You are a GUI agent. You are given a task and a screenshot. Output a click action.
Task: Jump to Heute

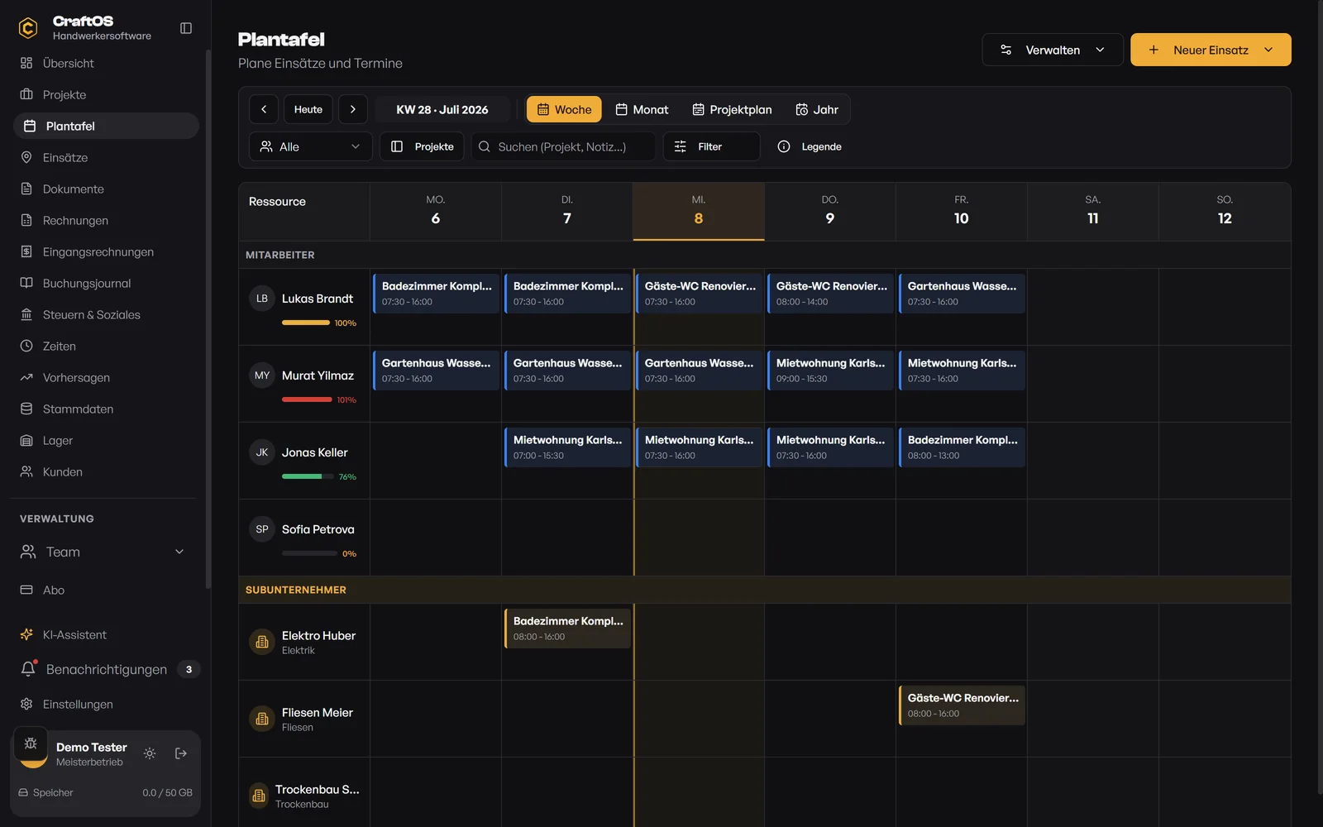click(308, 109)
